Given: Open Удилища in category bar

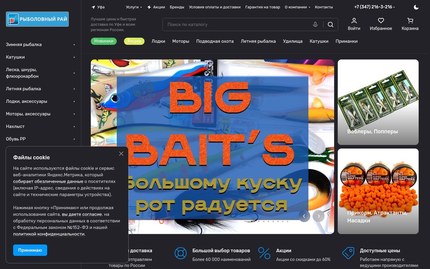Looking at the screenshot, I should (293, 41).
